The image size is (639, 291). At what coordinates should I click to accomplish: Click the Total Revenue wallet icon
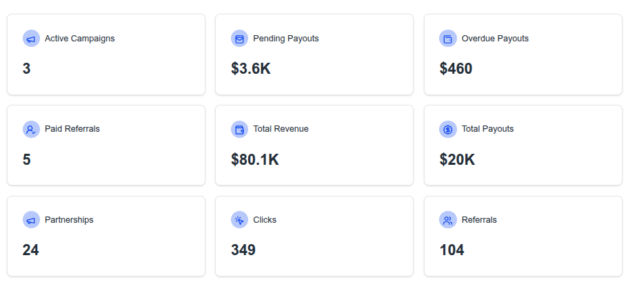240,130
